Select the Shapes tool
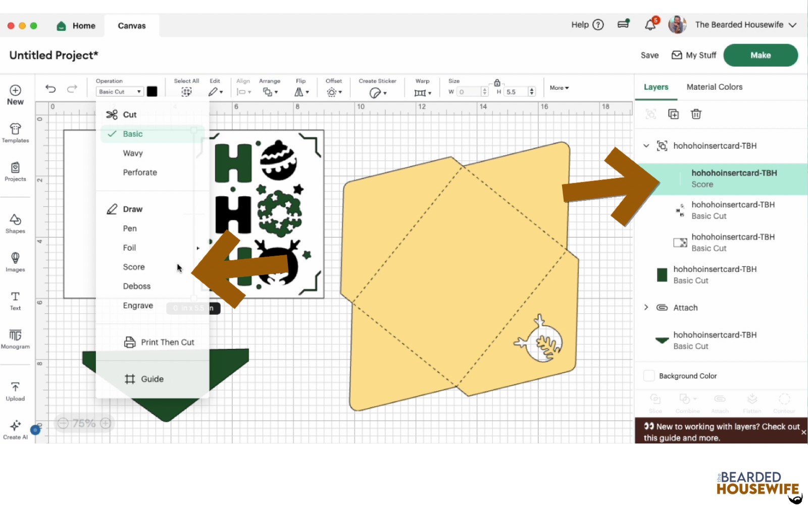 pyautogui.click(x=15, y=223)
